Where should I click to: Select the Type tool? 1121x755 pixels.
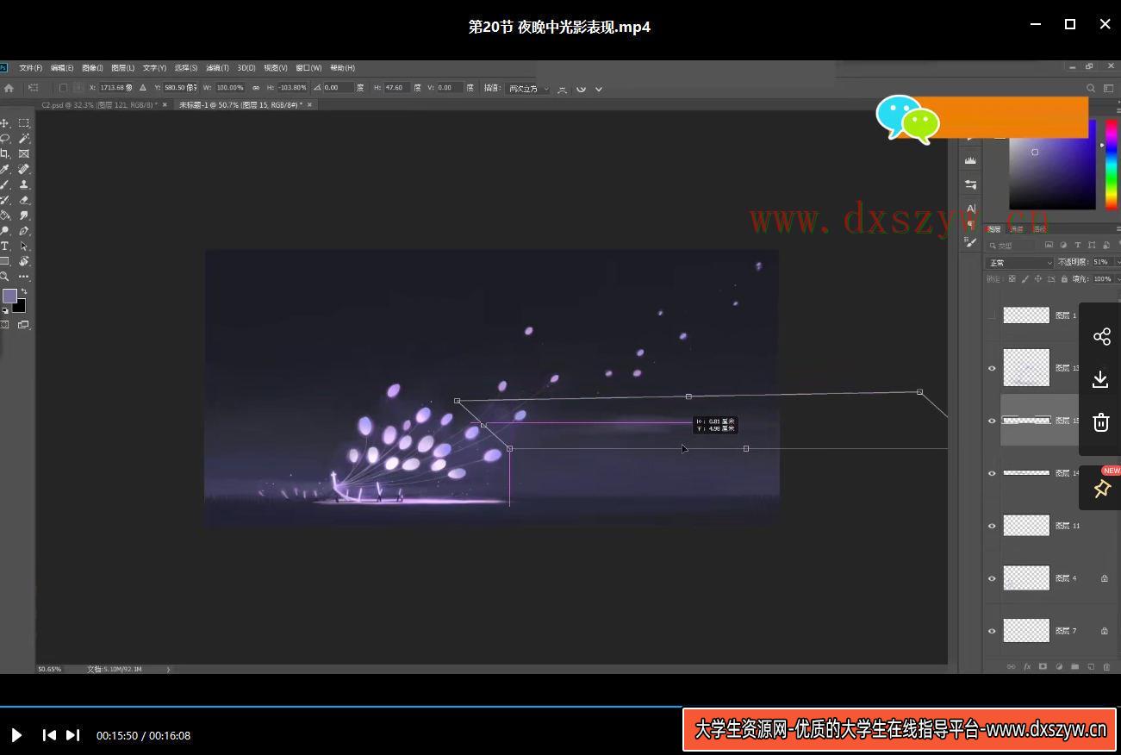(5, 246)
